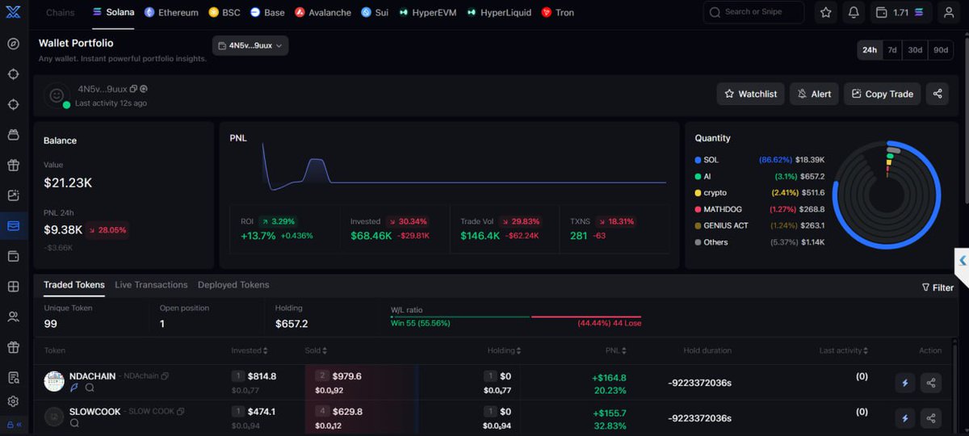This screenshot has width=969, height=436.
Task: Switch to the Sui chain tab
Action: click(375, 12)
